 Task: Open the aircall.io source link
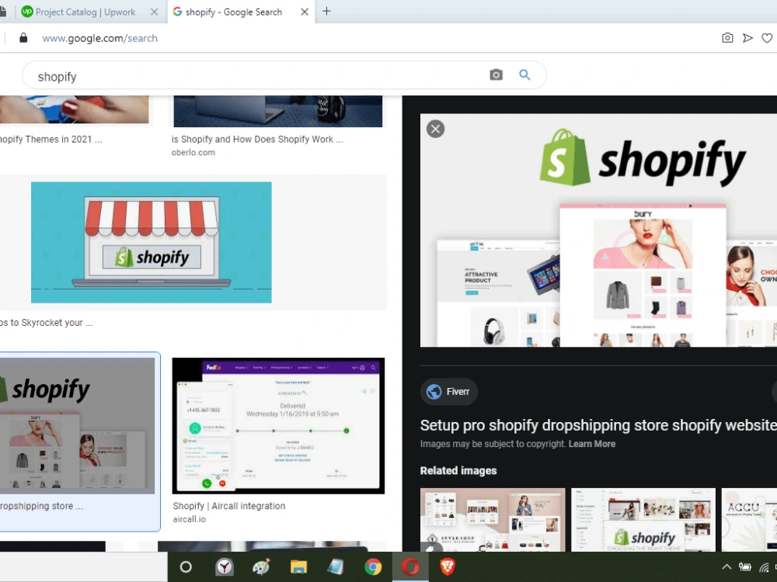189,519
